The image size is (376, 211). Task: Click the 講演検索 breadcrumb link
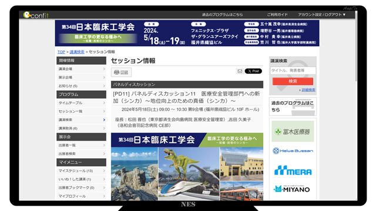click(x=77, y=52)
